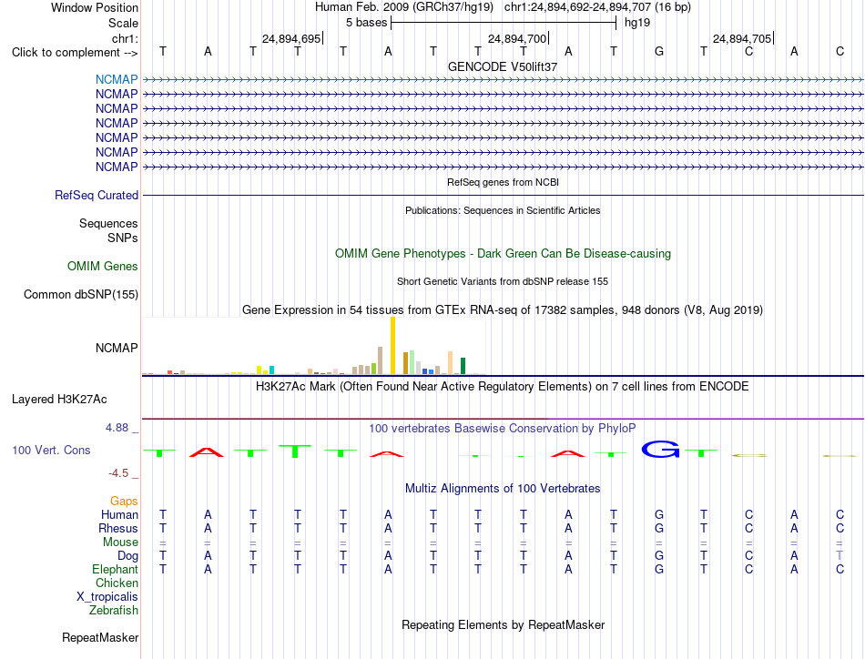Click the dark green GTEx expression bar
The image size is (865, 659).
[x=463, y=366]
